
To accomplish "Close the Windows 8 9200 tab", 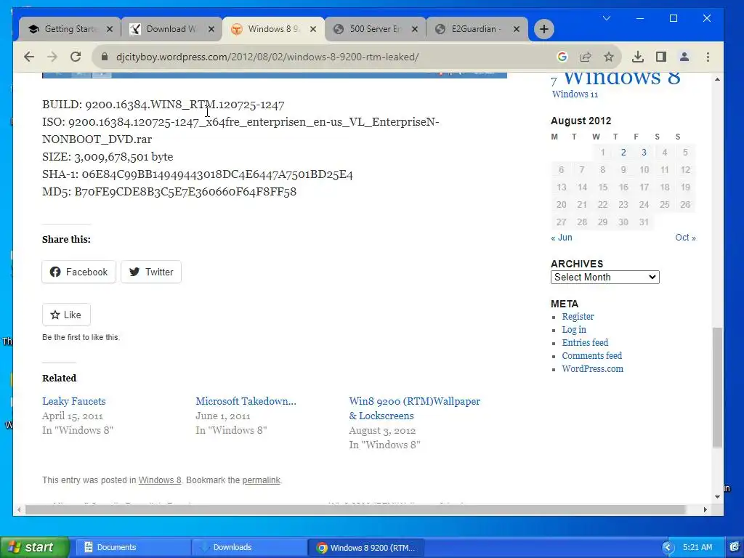I will tap(313, 29).
